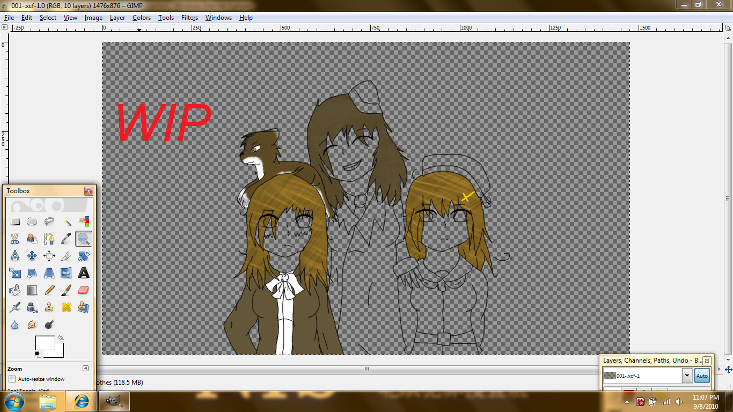Viewport: 733px width, 412px height.
Task: Select the Perspective Clone tool
Action: click(84, 307)
